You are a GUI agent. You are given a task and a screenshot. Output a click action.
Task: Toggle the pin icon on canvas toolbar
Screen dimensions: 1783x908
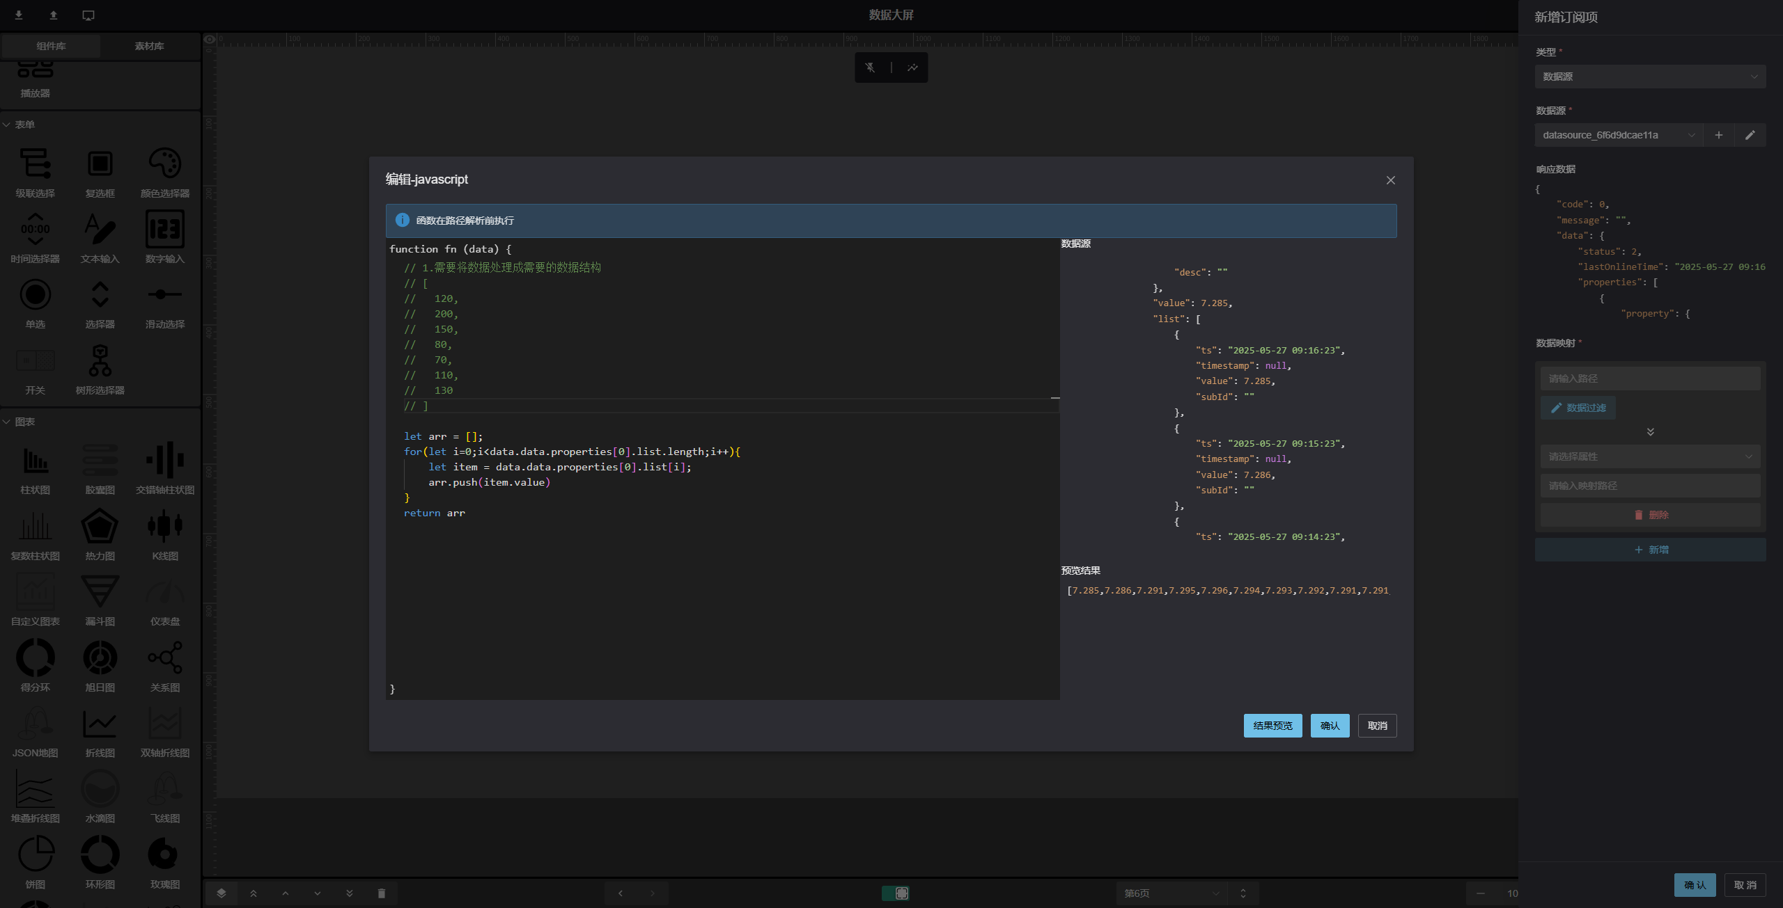[870, 67]
